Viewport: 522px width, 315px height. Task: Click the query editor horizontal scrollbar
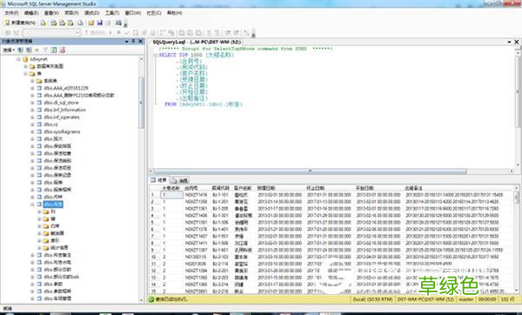(x=310, y=171)
